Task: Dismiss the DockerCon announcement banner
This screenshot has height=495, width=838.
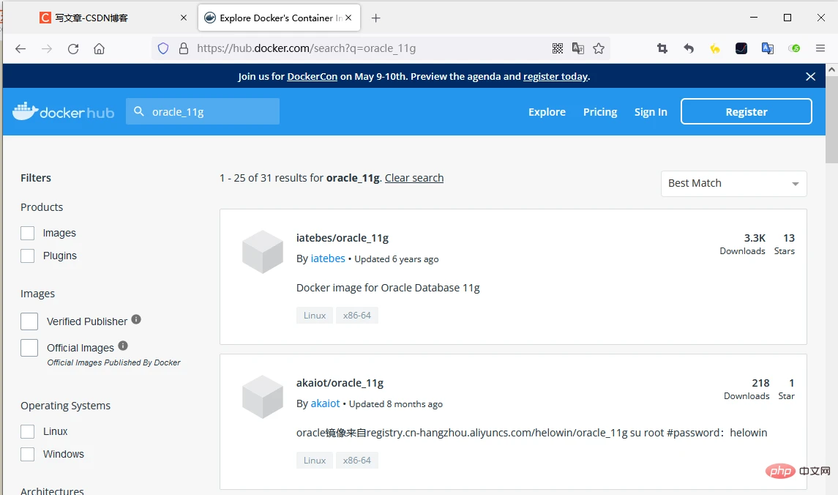Action: coord(810,76)
